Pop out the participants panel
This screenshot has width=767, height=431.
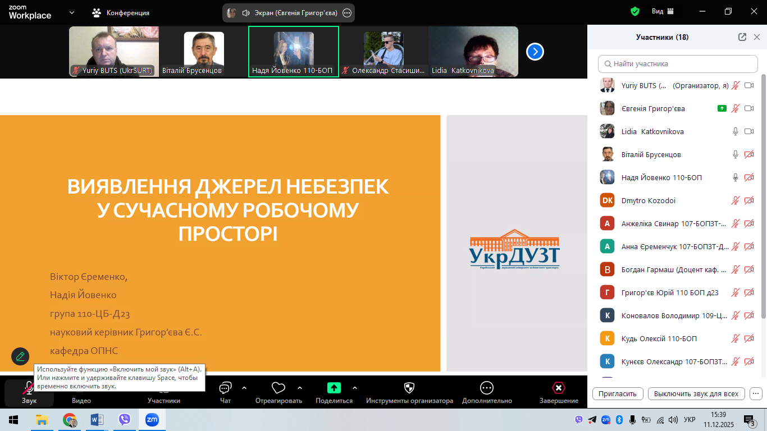point(742,37)
